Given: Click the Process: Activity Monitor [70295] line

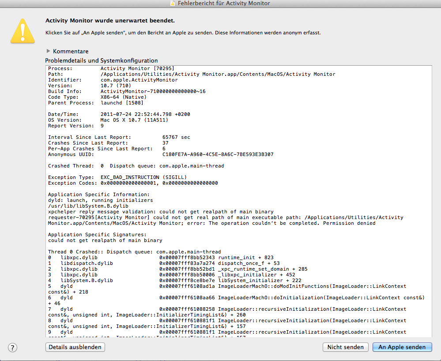Looking at the screenshot, I should (x=111, y=69).
